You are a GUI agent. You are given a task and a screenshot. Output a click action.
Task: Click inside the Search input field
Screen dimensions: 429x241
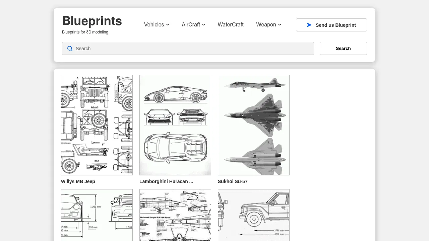(188, 49)
